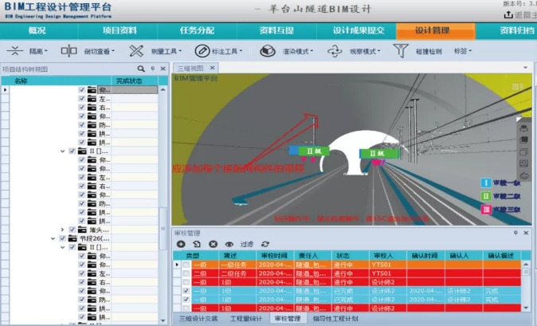This screenshot has height=326, width=537.
Task: Click the search magnifier in 项目结构树视图 panel
Action: [x=141, y=69]
